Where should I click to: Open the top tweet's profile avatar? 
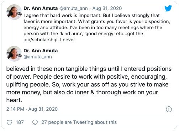14,12
